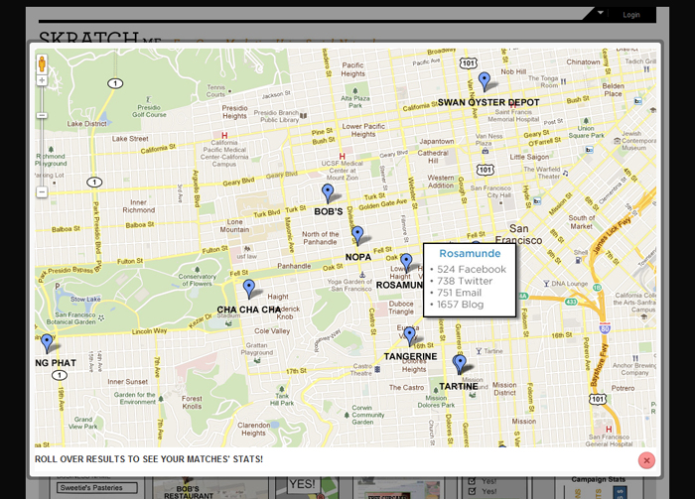Screen dimensions: 695x499
Task: Select the Tangerine map pin
Action: pyautogui.click(x=409, y=336)
